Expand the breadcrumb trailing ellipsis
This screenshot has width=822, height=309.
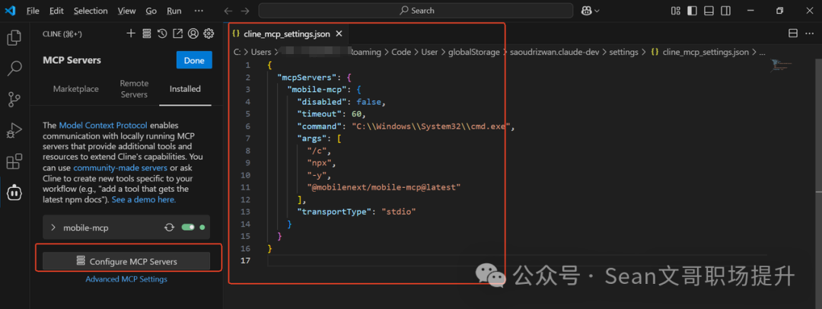tap(762, 52)
